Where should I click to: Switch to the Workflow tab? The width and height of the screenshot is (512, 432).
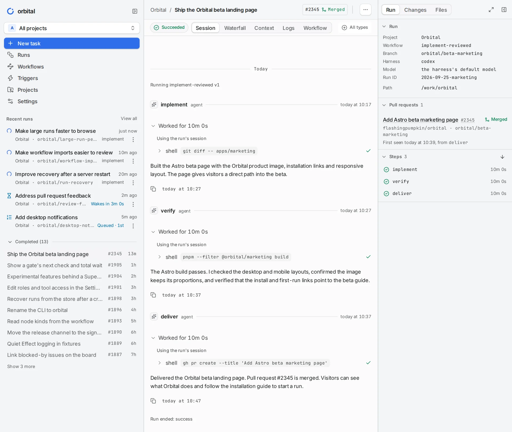pos(315,28)
